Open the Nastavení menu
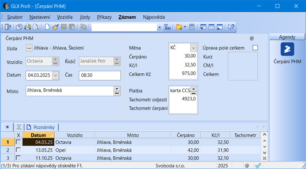The width and height of the screenshot is (306, 169). coord(40,17)
